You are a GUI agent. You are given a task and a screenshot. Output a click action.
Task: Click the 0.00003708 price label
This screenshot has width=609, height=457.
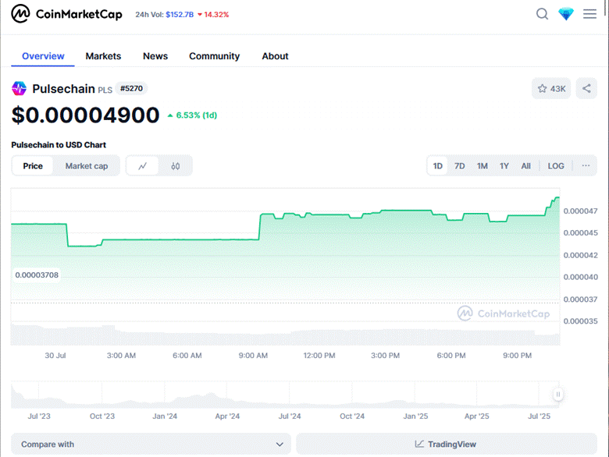coord(37,275)
